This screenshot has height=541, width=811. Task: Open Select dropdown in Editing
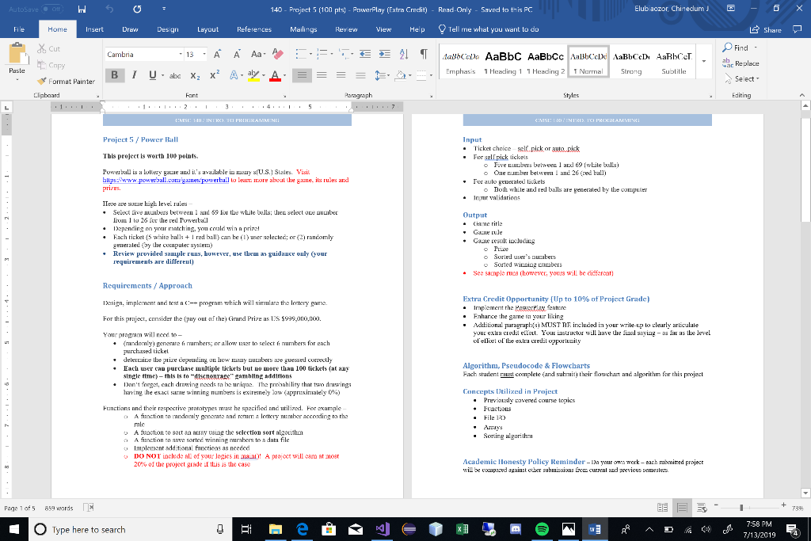[741, 78]
